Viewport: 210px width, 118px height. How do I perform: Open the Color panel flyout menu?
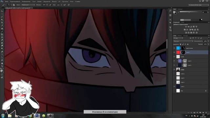point(209,9)
